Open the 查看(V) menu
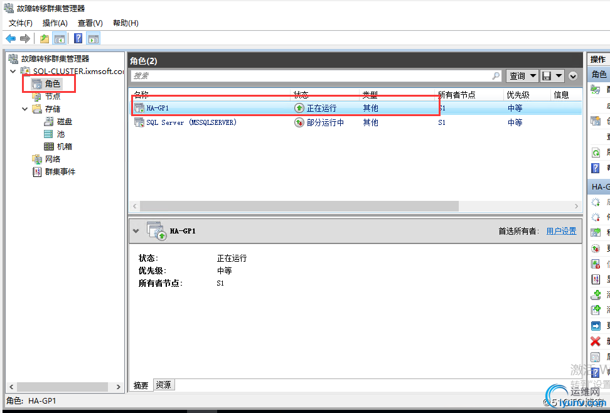This screenshot has width=610, height=413. 90,23
